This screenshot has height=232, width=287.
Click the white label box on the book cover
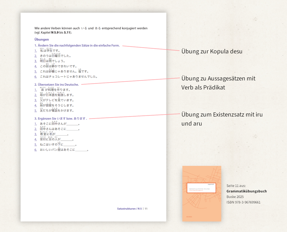tap(201, 188)
